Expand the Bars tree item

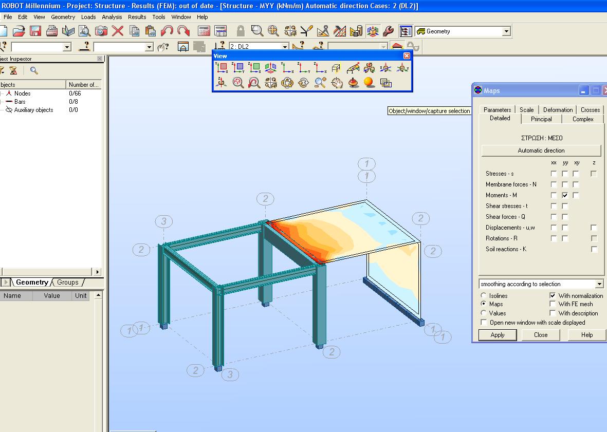(2, 102)
